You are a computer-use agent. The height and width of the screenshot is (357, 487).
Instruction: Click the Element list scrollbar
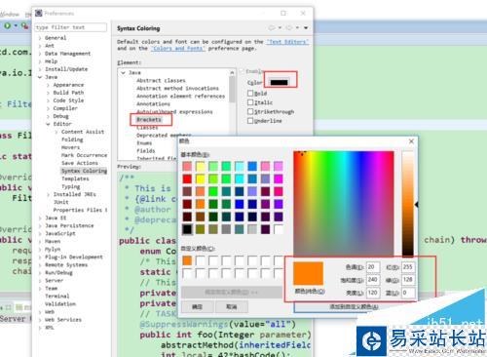(232, 89)
